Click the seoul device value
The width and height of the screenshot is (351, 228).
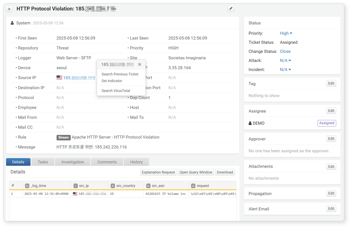62,68
